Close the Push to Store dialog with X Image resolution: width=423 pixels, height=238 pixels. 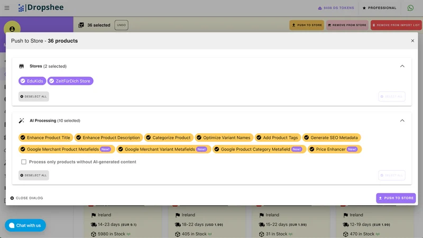point(412,41)
